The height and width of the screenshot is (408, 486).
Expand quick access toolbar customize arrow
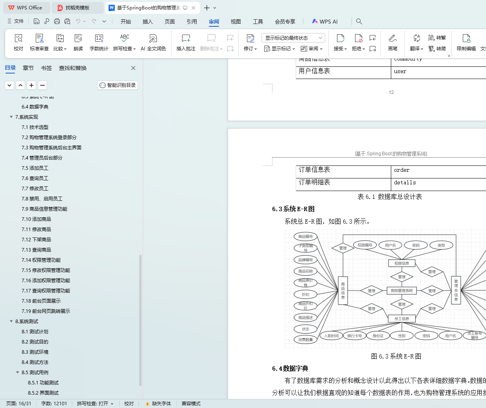pos(104,21)
